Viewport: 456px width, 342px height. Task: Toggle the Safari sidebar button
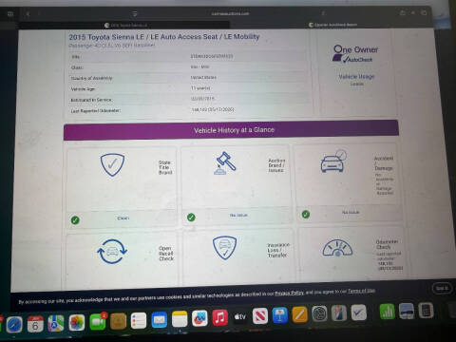10,14
